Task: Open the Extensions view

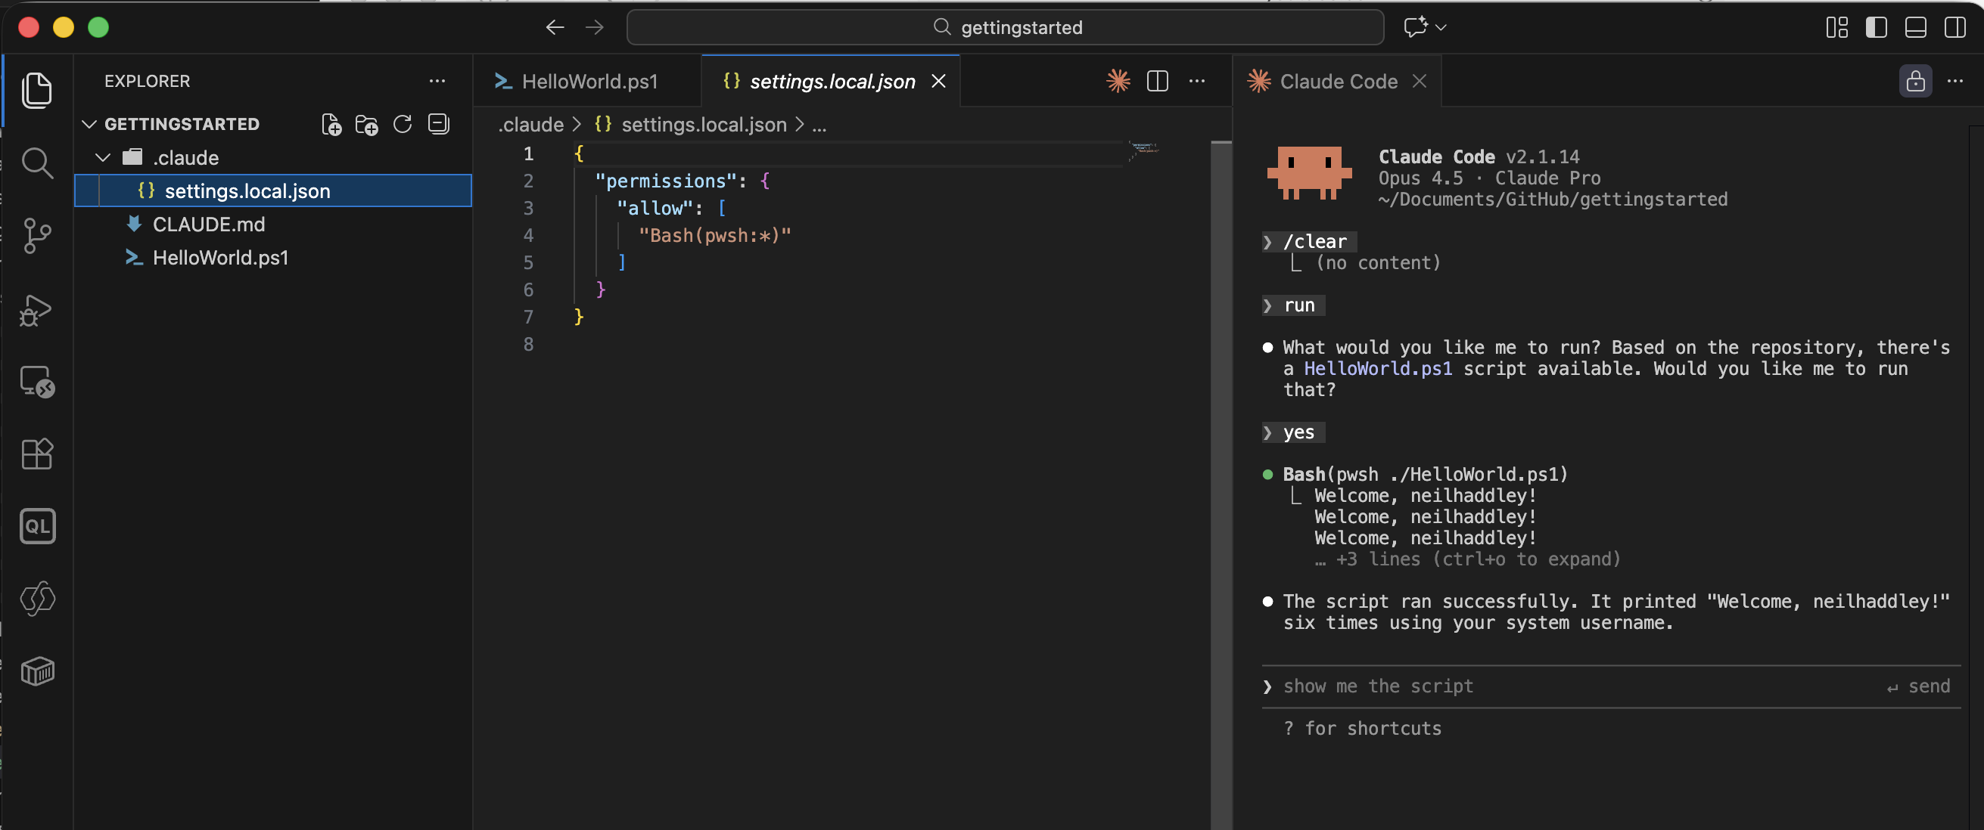Action: tap(36, 453)
